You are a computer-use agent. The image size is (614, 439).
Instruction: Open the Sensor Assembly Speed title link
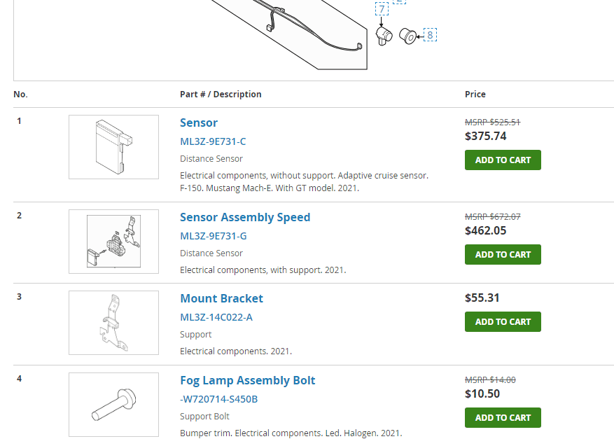coord(245,217)
